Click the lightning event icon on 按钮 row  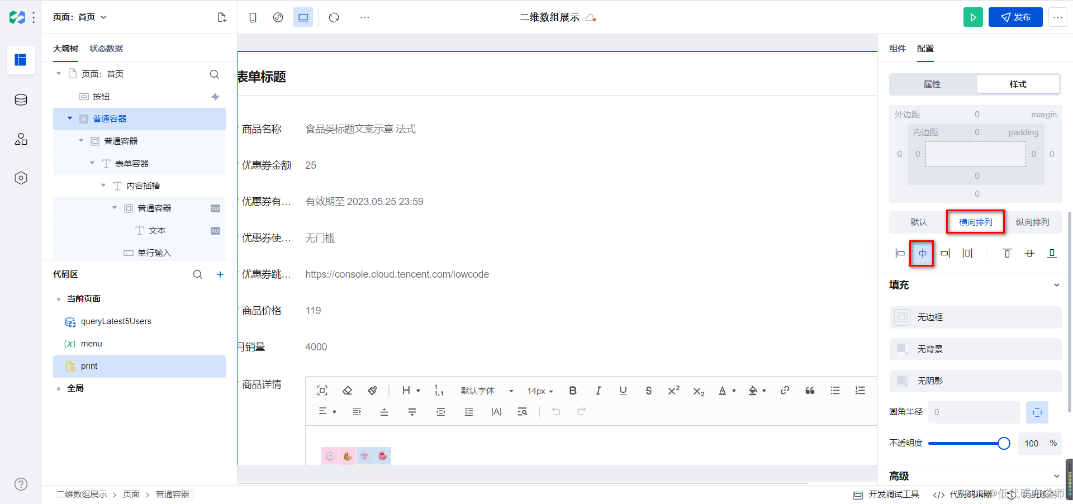(x=215, y=97)
